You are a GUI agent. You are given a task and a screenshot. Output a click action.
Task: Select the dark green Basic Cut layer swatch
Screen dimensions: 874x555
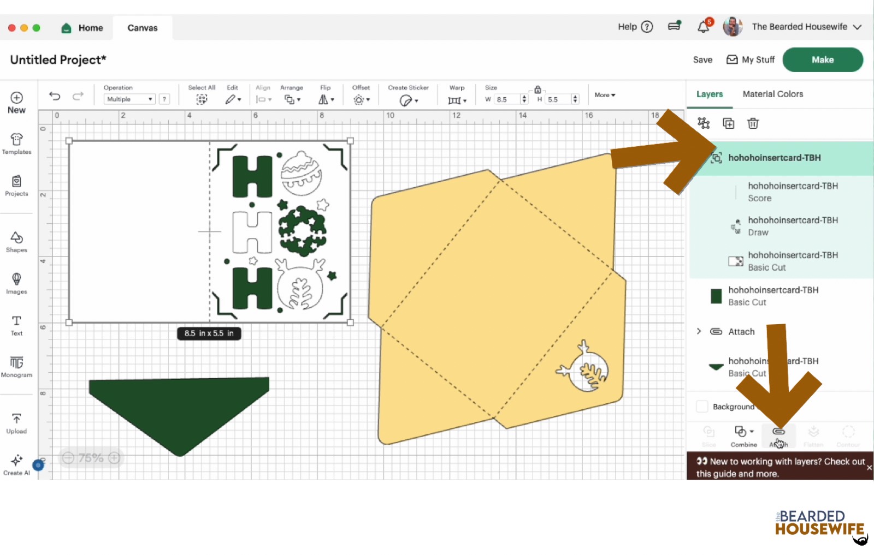(716, 296)
